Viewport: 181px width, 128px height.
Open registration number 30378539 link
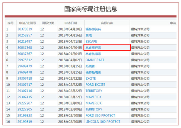point(25,29)
